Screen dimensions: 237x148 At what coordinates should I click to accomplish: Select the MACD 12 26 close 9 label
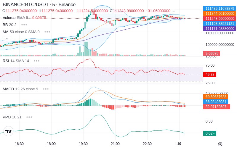click(20, 89)
